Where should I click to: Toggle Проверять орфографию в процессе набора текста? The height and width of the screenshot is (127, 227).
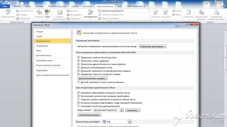78,93
